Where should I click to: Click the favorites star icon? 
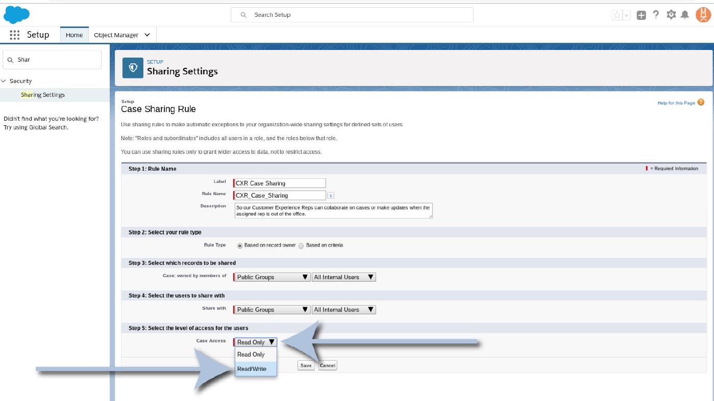[617, 15]
